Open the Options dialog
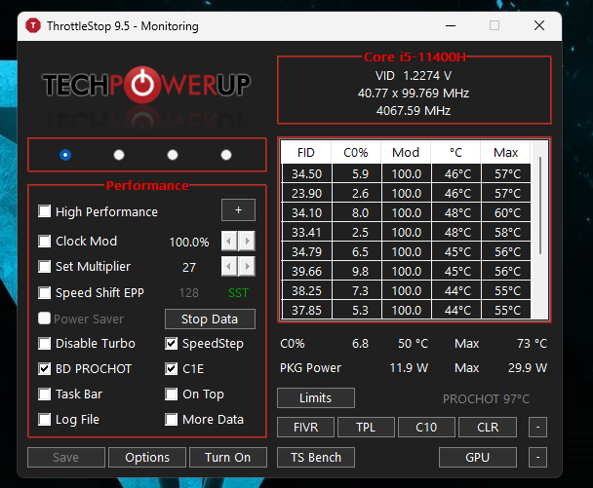This screenshot has width=593, height=488. 147,458
